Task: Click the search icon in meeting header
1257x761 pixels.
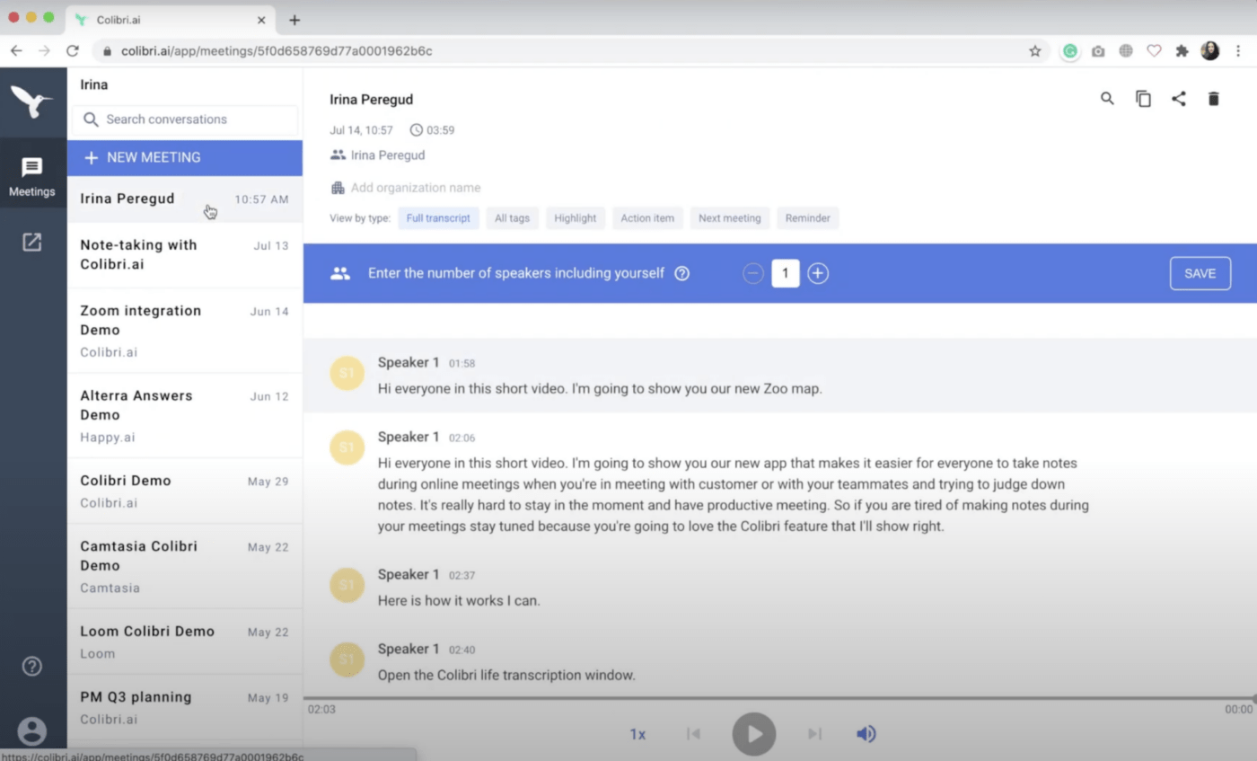Action: pyautogui.click(x=1107, y=99)
